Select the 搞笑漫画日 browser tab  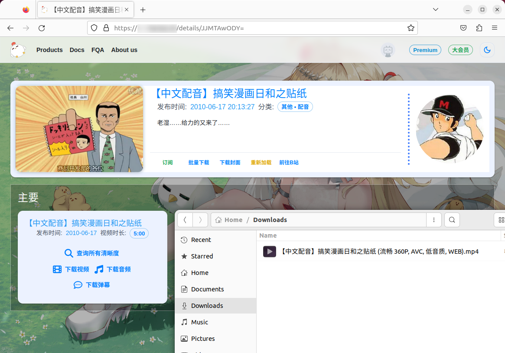pyautogui.click(x=86, y=10)
